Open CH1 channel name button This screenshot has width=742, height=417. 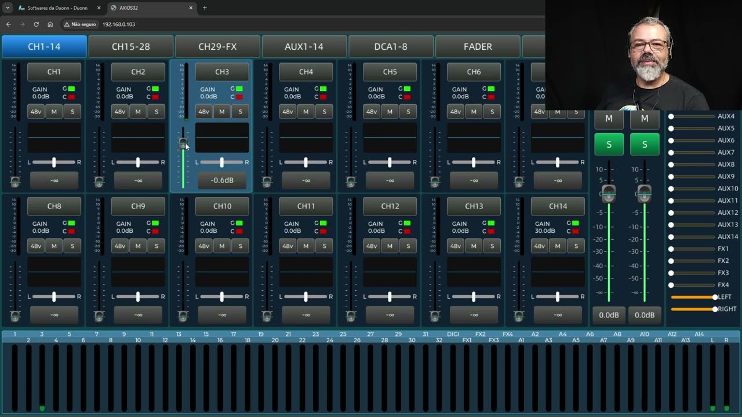coord(54,72)
